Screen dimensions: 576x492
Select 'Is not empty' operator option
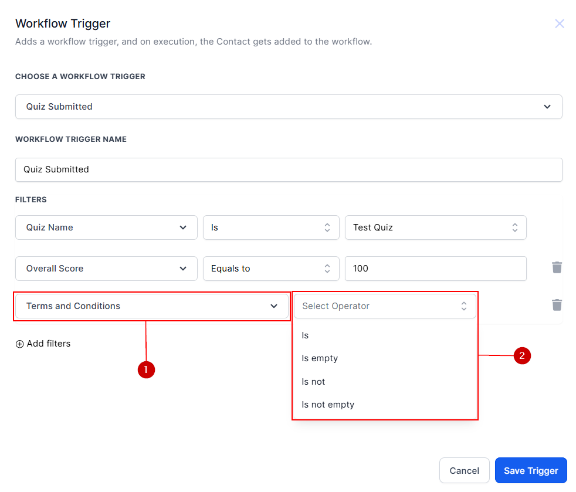click(x=328, y=405)
